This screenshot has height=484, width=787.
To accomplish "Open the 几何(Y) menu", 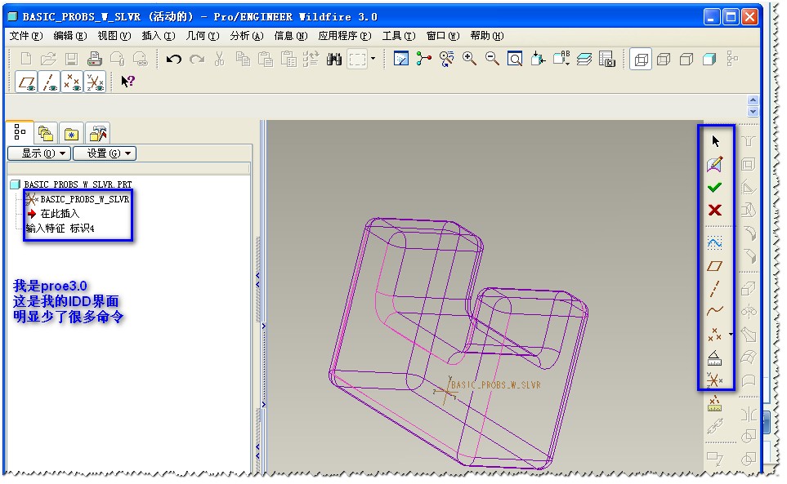I will coord(203,36).
